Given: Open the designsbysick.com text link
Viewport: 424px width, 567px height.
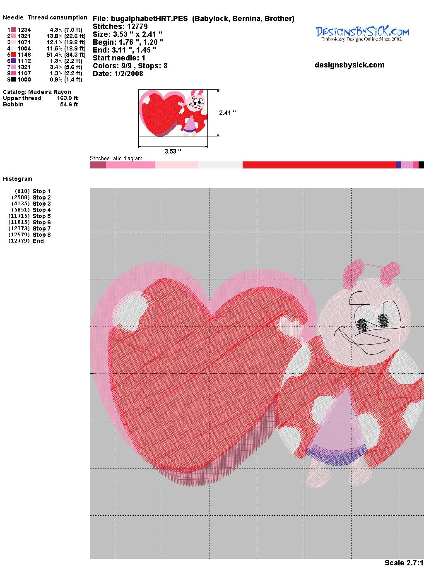Looking at the screenshot, I should point(349,65).
